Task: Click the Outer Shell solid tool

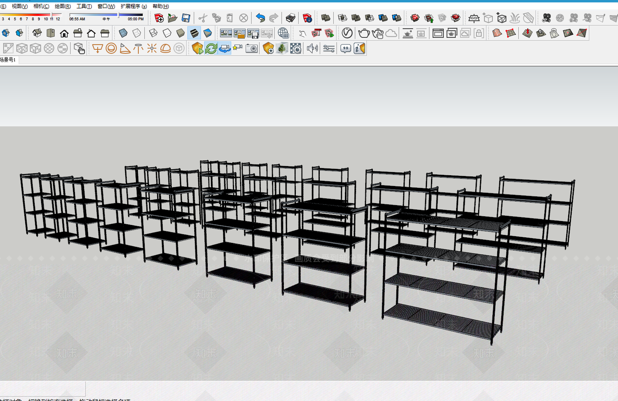Action: coord(326,18)
